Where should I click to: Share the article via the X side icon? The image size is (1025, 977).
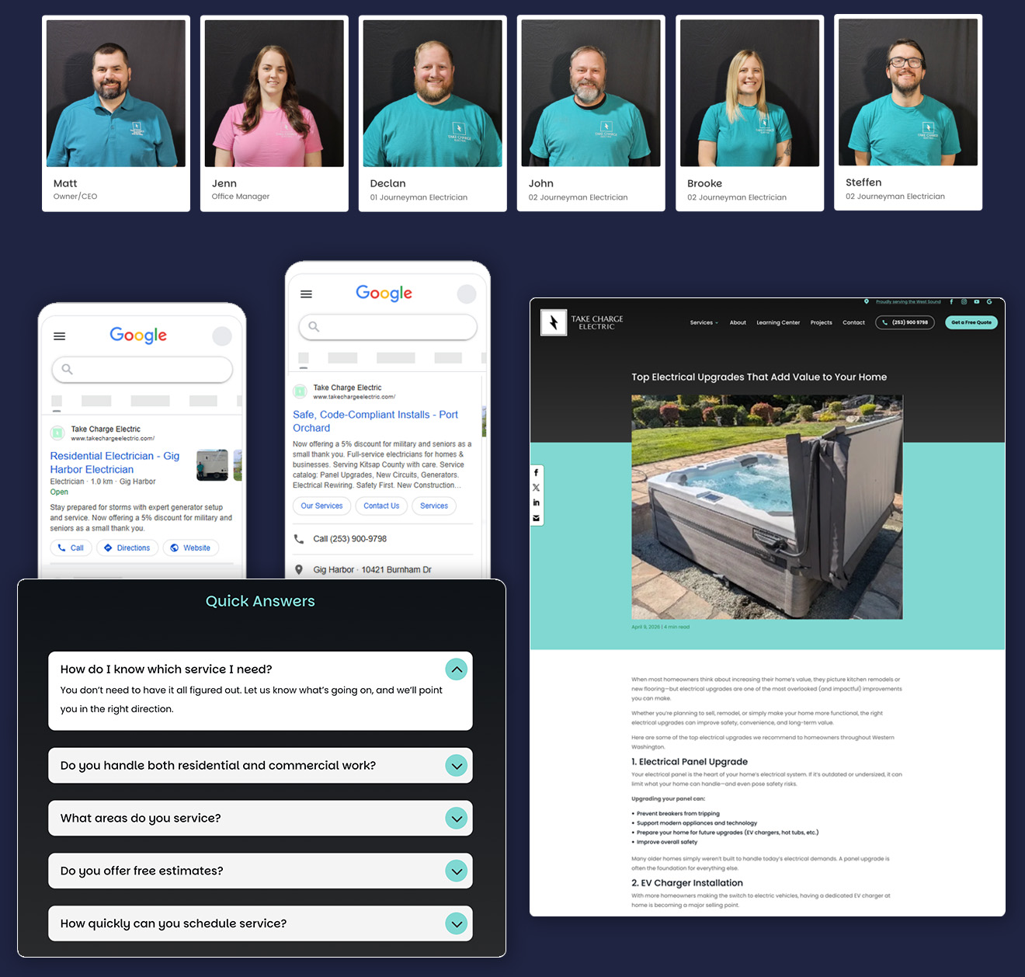point(536,488)
